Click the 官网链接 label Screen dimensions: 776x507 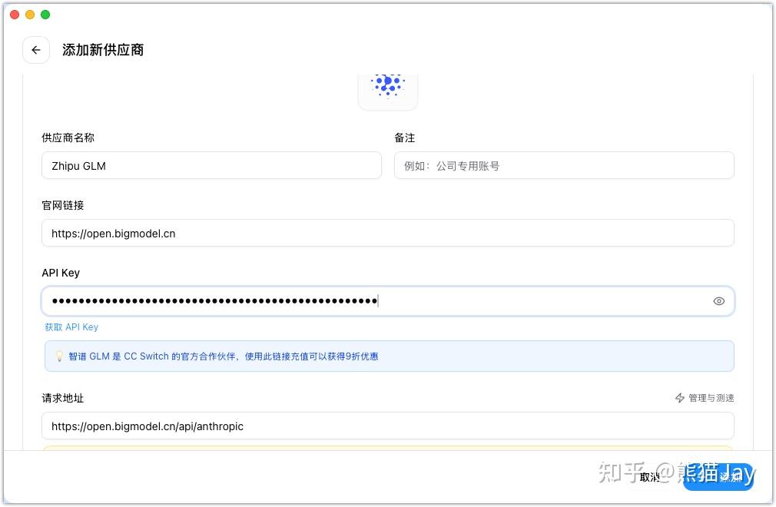click(x=63, y=205)
